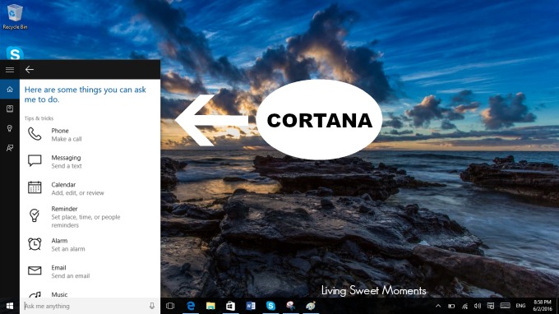Go back with the Cortana back arrow
The image size is (559, 314).
(x=30, y=70)
